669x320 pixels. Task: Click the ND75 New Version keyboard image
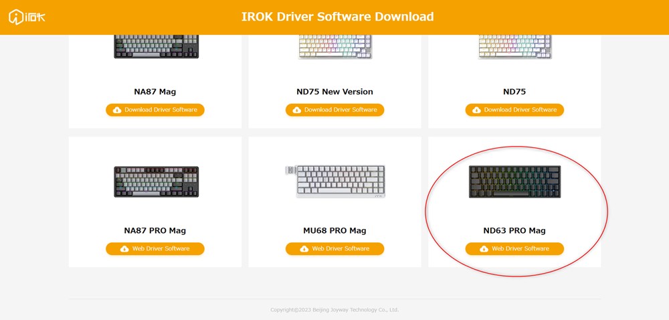pyautogui.click(x=334, y=46)
